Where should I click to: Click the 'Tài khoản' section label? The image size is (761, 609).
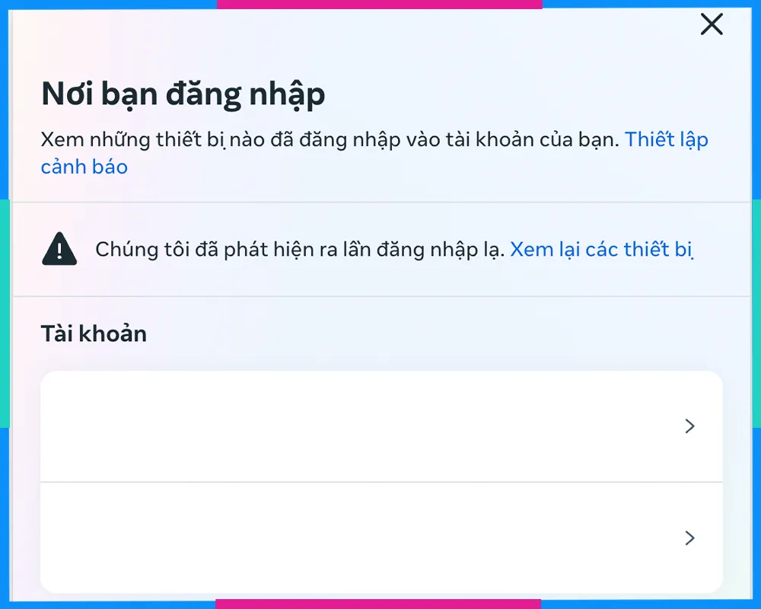tap(94, 333)
